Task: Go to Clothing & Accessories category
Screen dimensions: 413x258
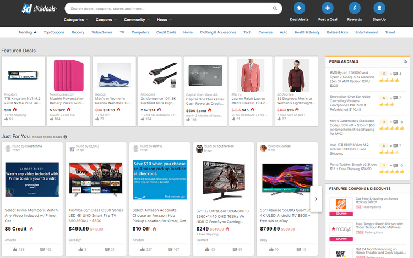Action: point(218,32)
